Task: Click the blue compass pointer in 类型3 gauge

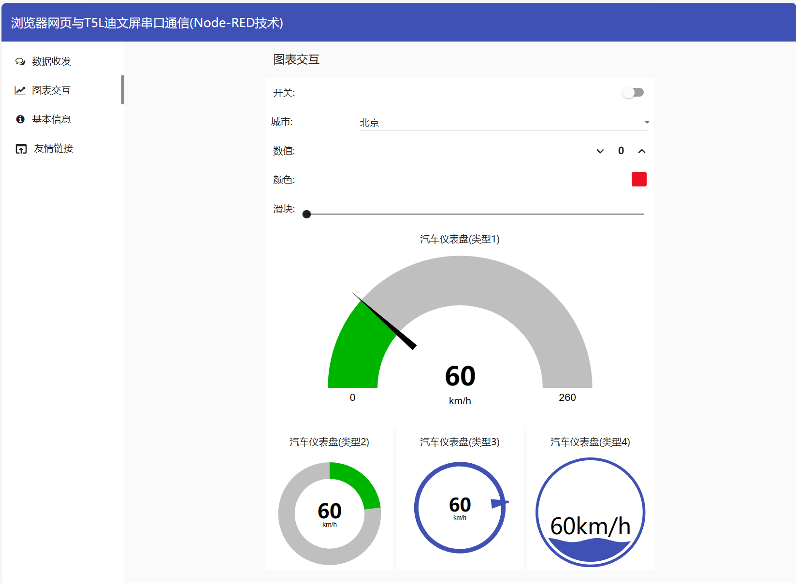Action: (500, 504)
